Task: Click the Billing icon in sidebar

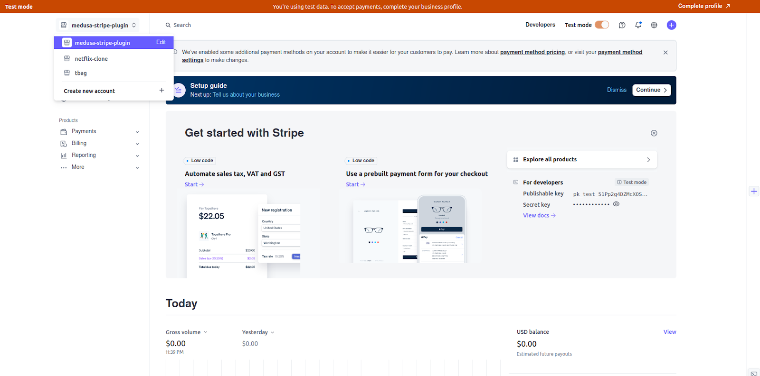Action: 64,144
